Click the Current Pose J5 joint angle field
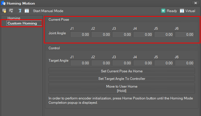 (x=164, y=35)
